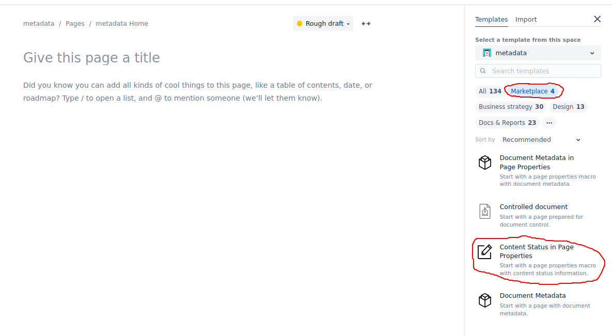Click the Document Metadata template cube icon

click(x=484, y=300)
